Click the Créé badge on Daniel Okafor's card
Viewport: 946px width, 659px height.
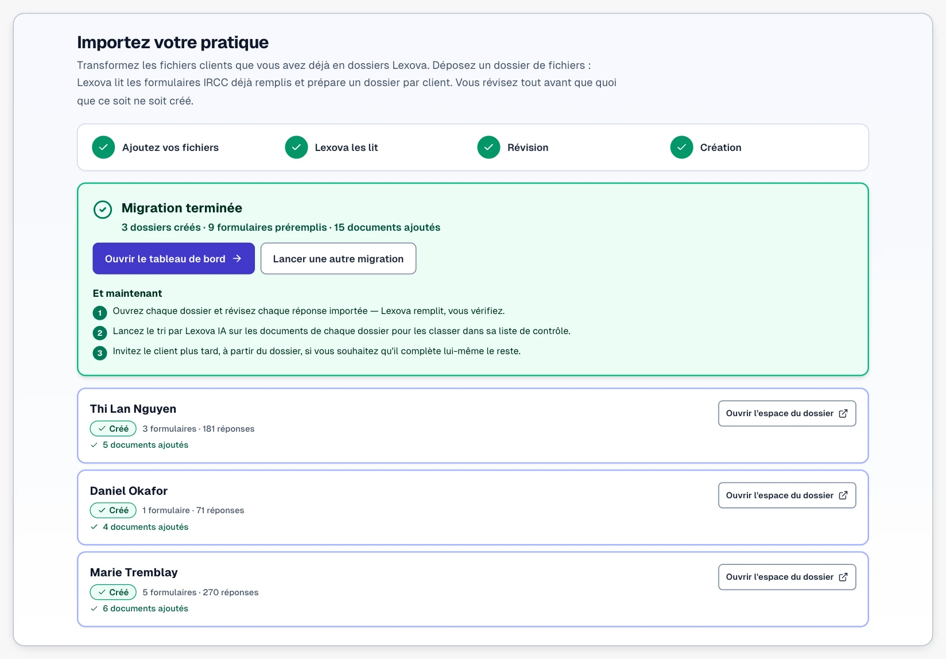pos(113,510)
